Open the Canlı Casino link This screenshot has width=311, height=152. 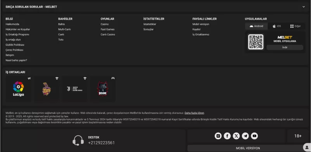click(108, 34)
